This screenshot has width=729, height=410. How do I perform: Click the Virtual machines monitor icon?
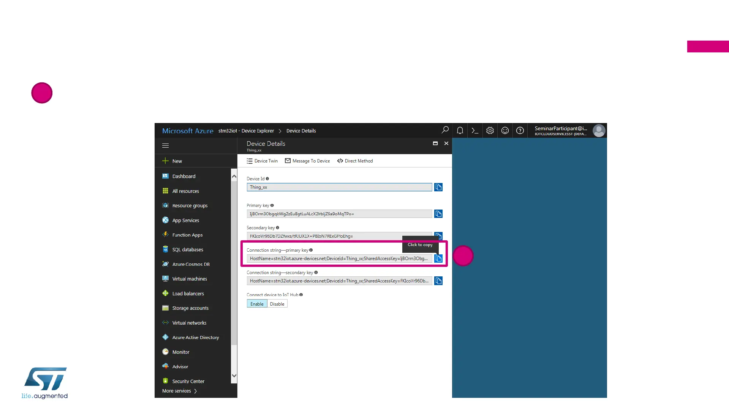coord(165,279)
